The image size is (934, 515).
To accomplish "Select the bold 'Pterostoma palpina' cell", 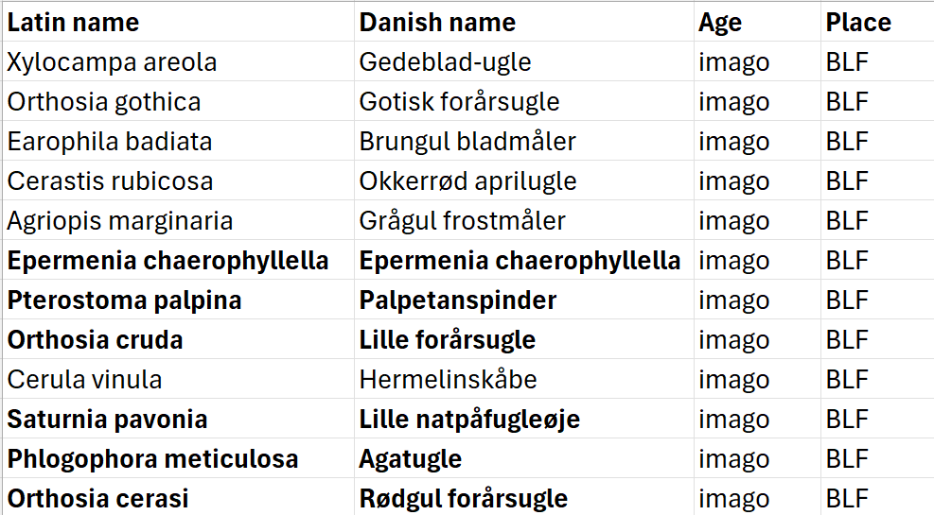I will pos(125,300).
